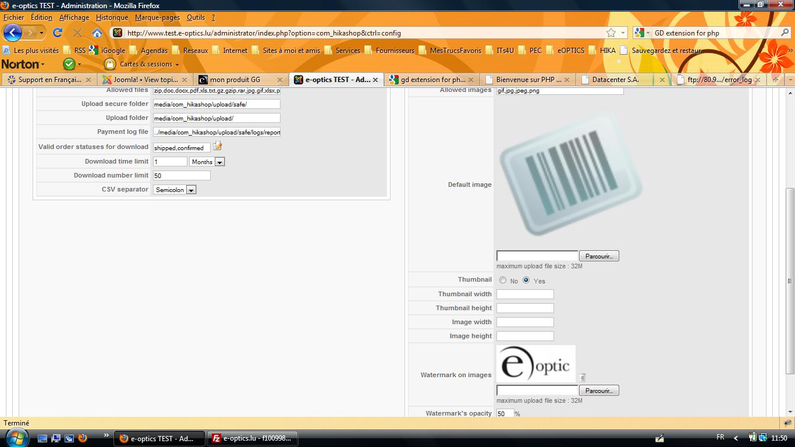Image resolution: width=795 pixels, height=447 pixels.
Task: Select Thumbnail Yes radio button
Action: click(526, 280)
